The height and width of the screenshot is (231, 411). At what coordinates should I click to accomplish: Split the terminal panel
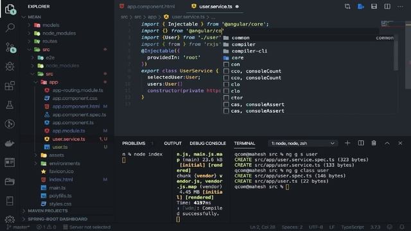[361, 143]
